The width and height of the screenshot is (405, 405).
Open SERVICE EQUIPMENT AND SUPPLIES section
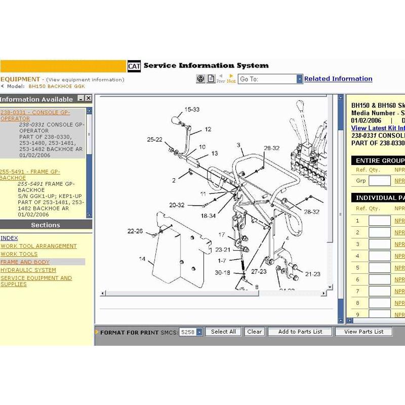click(x=36, y=281)
